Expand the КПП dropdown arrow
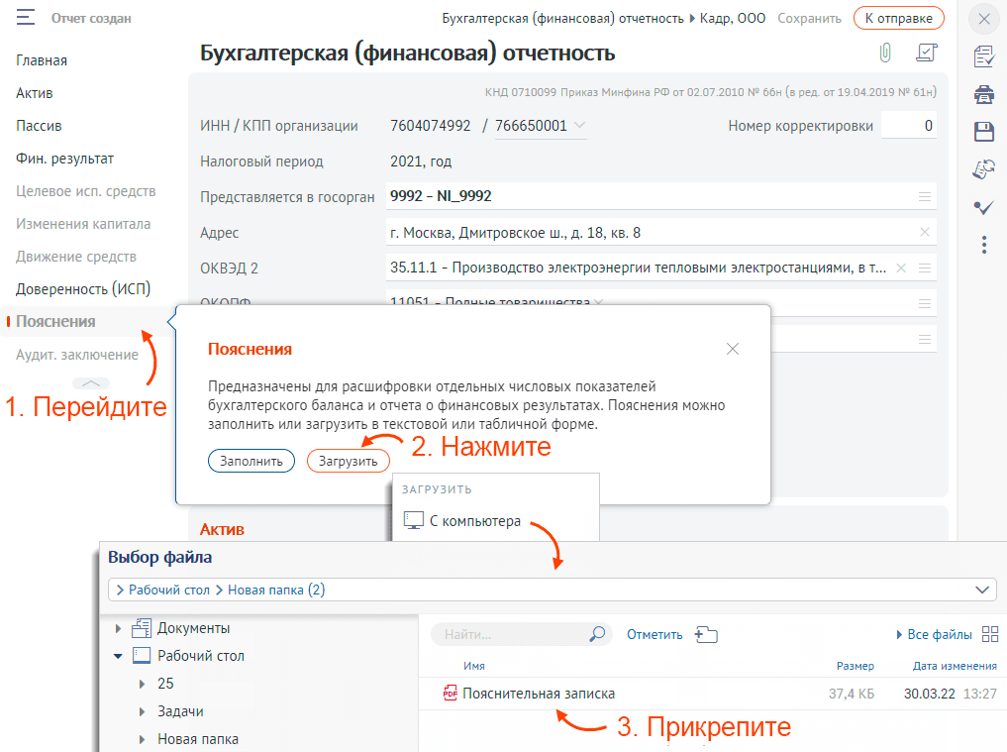This screenshot has height=752, width=1007. pos(579,125)
